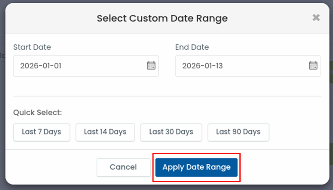Click the Quick Select label
This screenshot has height=190, width=333.
coord(37,113)
